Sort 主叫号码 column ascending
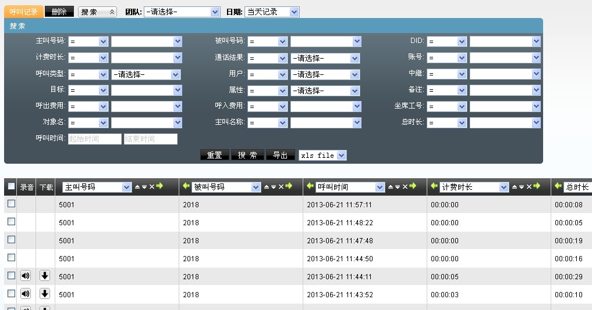The height and width of the screenshot is (310, 592). [137, 187]
